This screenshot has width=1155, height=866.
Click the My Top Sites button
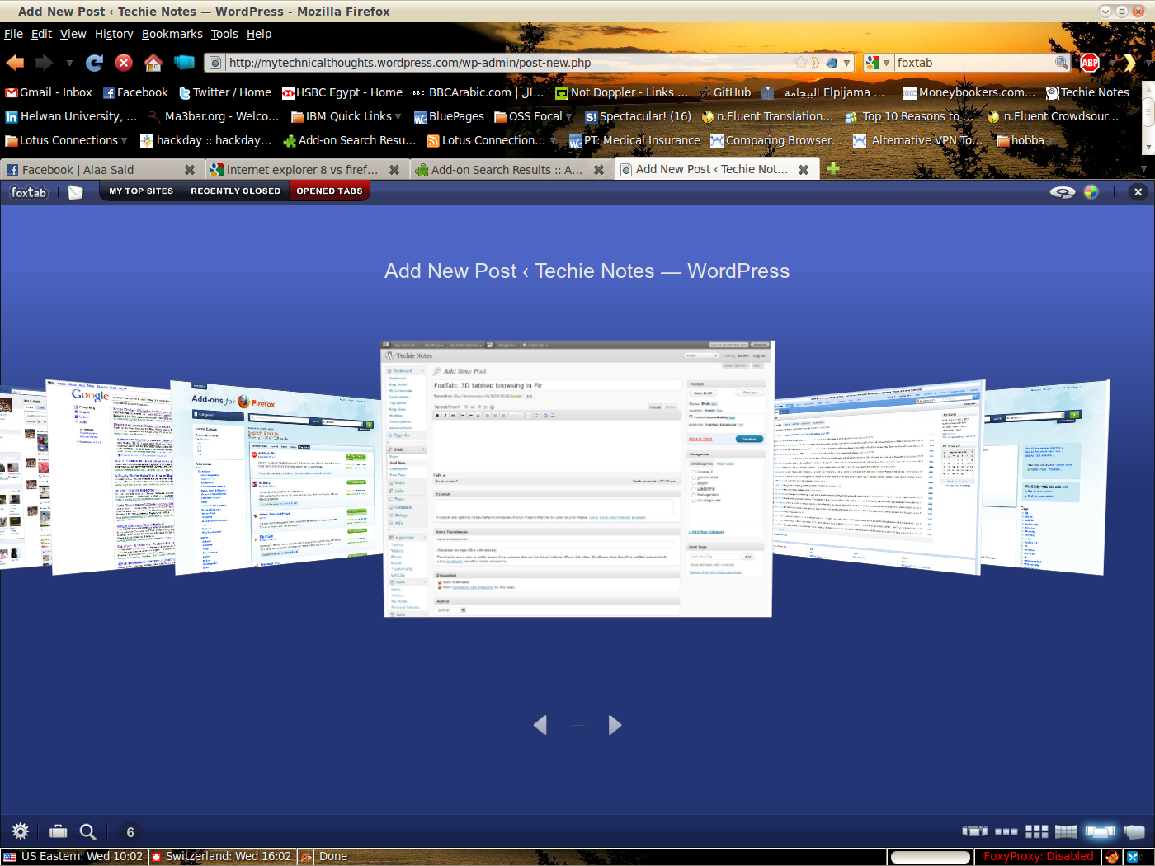coord(141,191)
